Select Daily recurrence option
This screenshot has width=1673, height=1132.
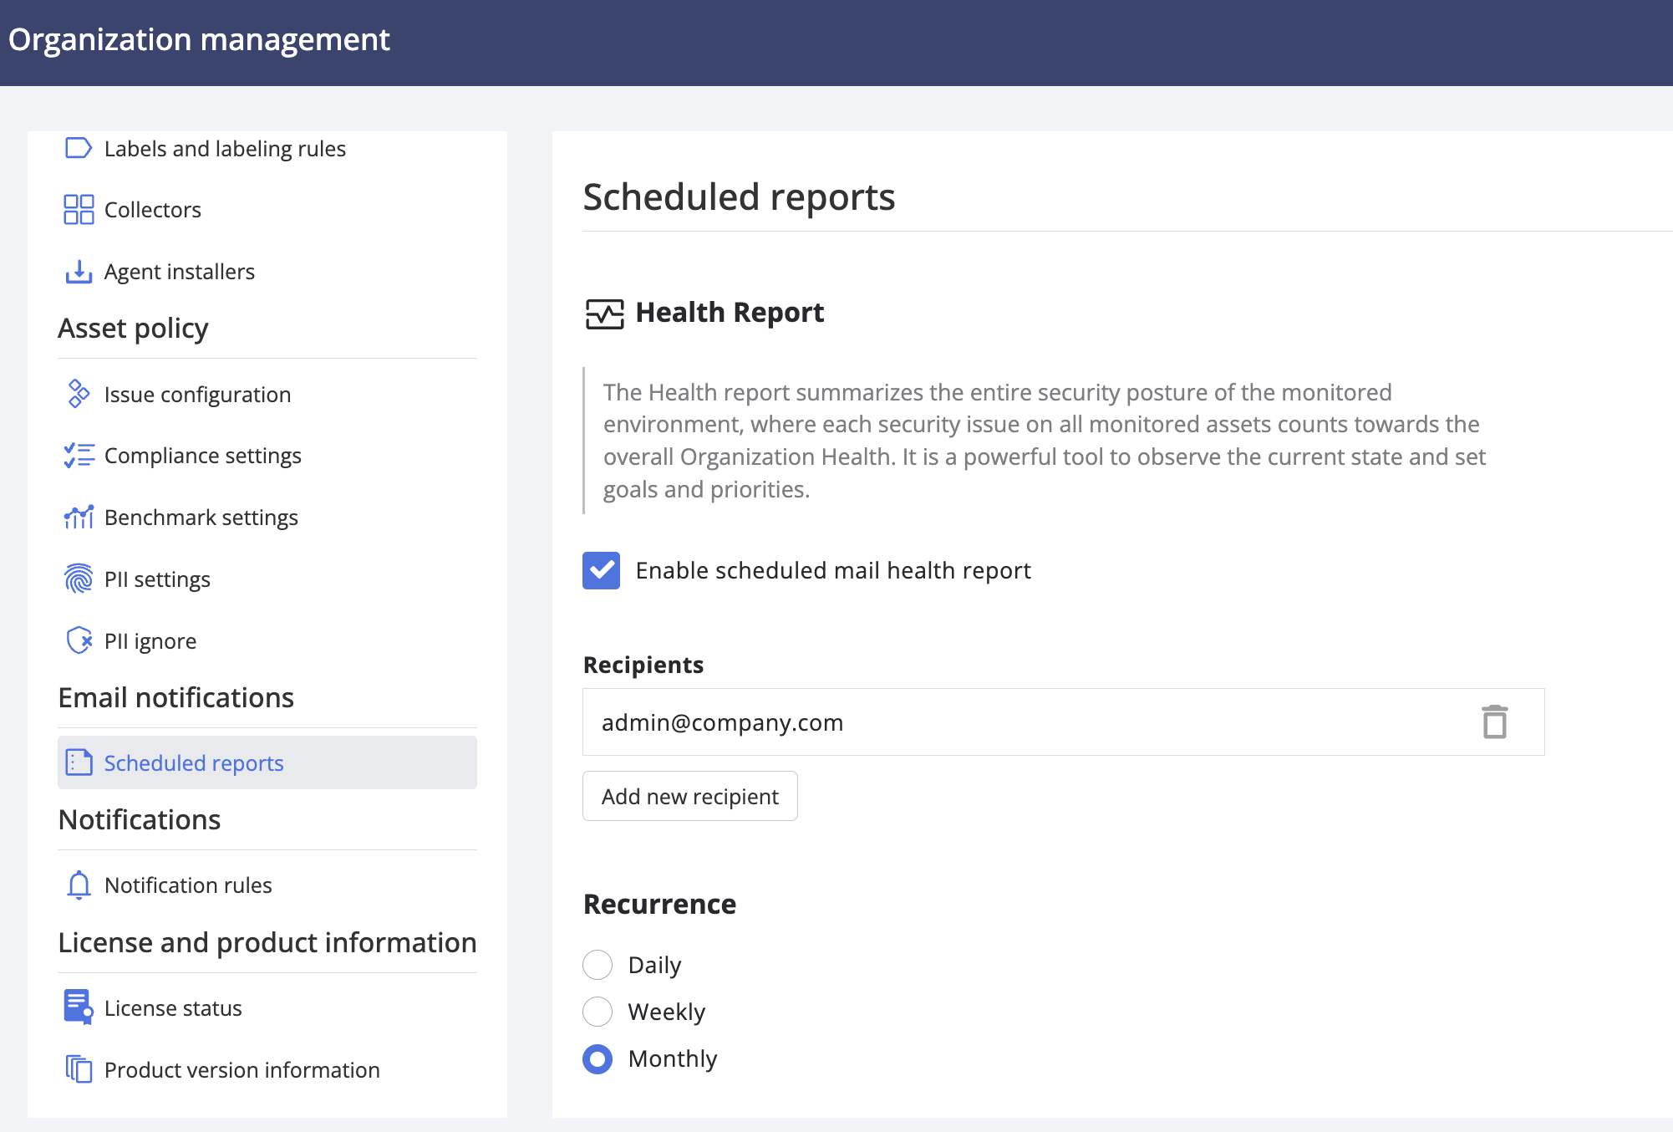click(597, 965)
